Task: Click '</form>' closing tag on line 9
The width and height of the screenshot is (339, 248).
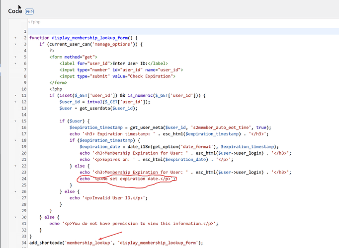Action: (58, 83)
